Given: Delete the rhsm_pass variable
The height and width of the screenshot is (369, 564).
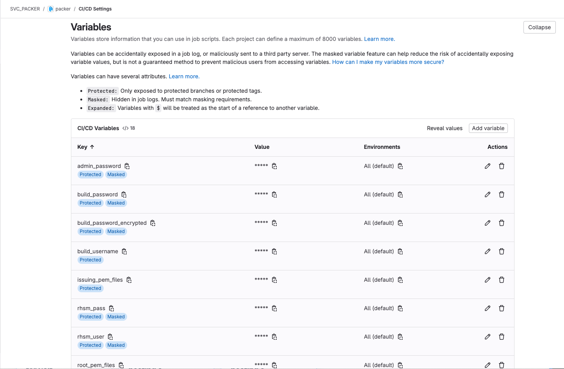Looking at the screenshot, I should click(502, 308).
